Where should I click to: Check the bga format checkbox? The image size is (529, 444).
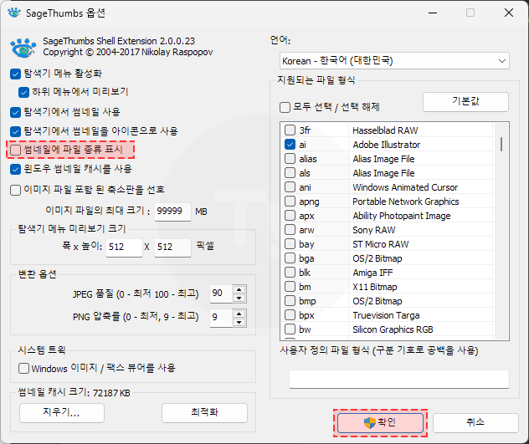pyautogui.click(x=290, y=258)
